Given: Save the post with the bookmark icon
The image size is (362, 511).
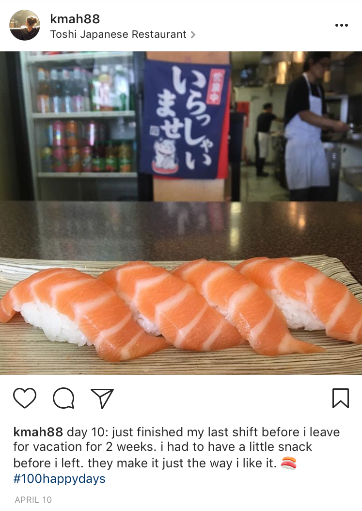Looking at the screenshot, I should tap(341, 398).
